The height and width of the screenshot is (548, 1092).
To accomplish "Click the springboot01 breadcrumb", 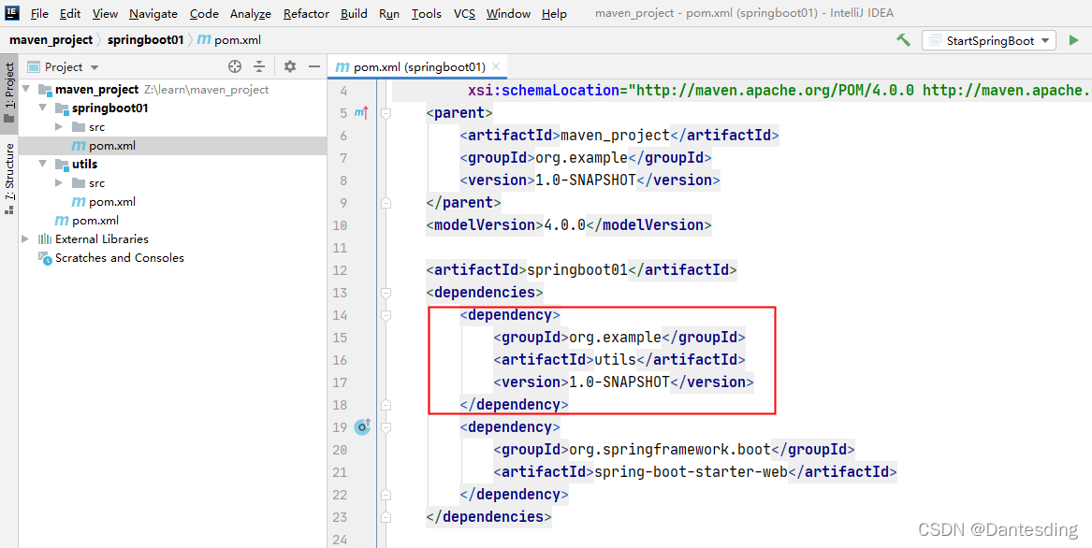I will coord(146,40).
